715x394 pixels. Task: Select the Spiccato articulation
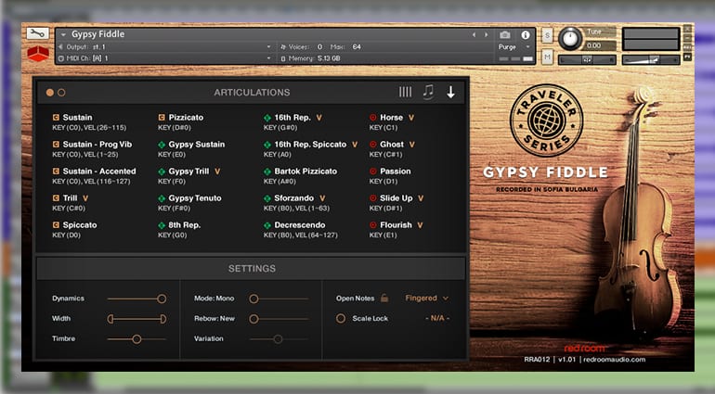(79, 225)
